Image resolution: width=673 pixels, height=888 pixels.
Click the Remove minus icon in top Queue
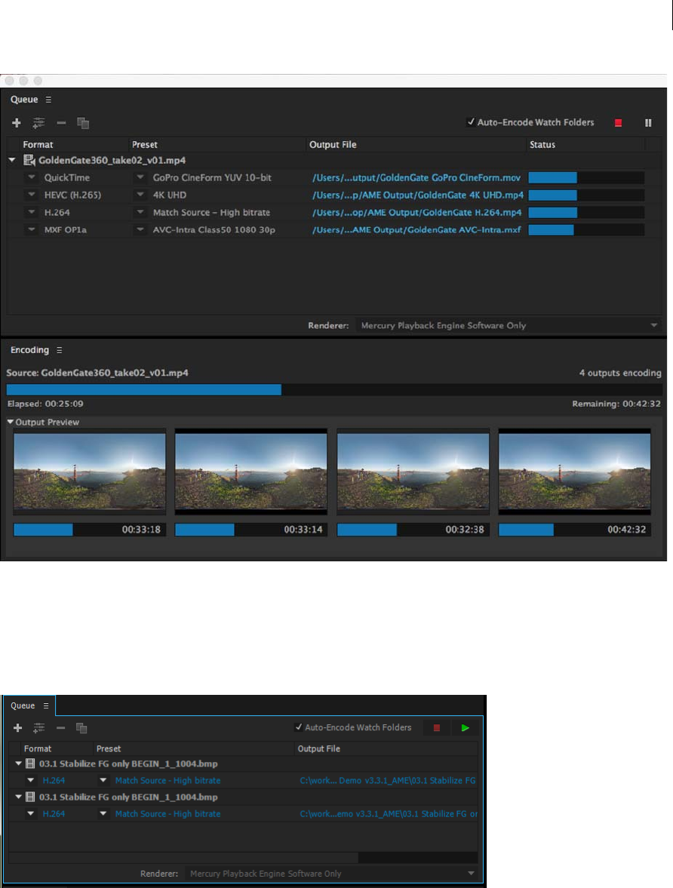61,123
